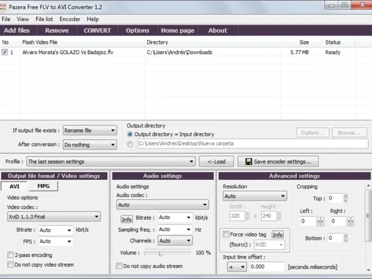
Task: Open the Profile dropdown
Action: coord(111,161)
